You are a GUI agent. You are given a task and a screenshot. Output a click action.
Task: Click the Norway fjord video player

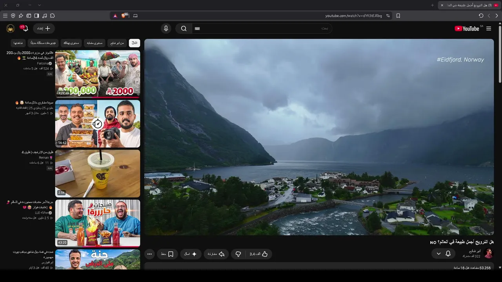319,137
